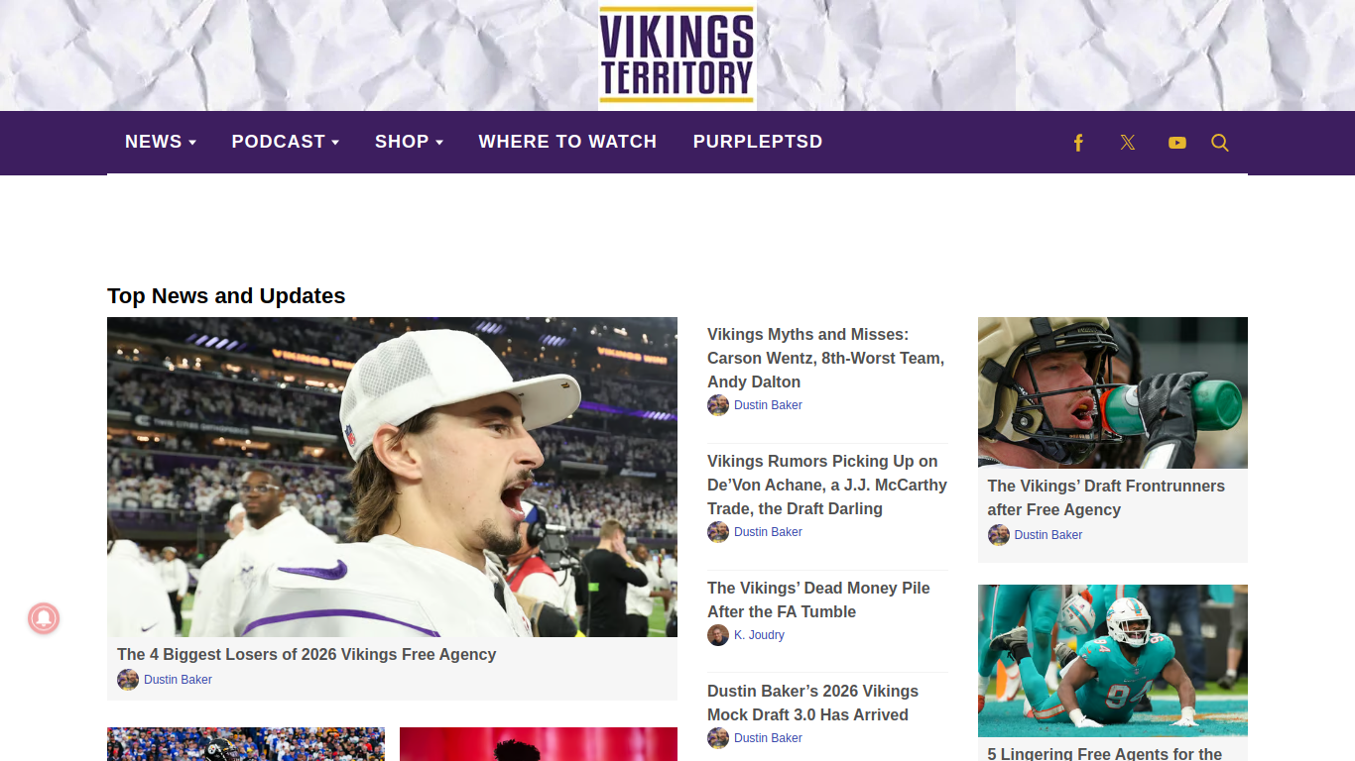Viewport: 1355px width, 761px height.
Task: Open the Facebook social icon
Action: 1078,143
